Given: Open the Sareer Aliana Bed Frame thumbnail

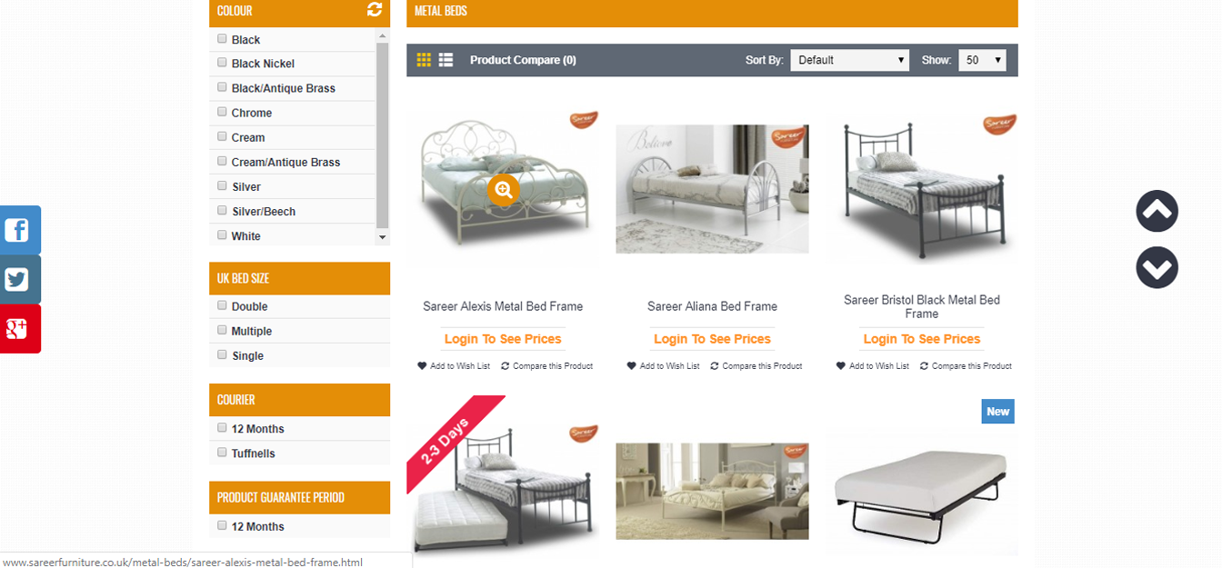Looking at the screenshot, I should point(712,189).
